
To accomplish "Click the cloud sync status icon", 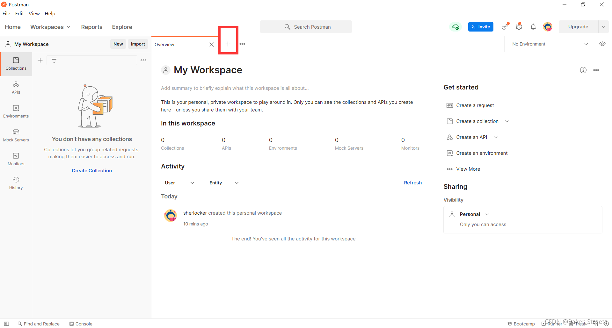I will (455, 27).
